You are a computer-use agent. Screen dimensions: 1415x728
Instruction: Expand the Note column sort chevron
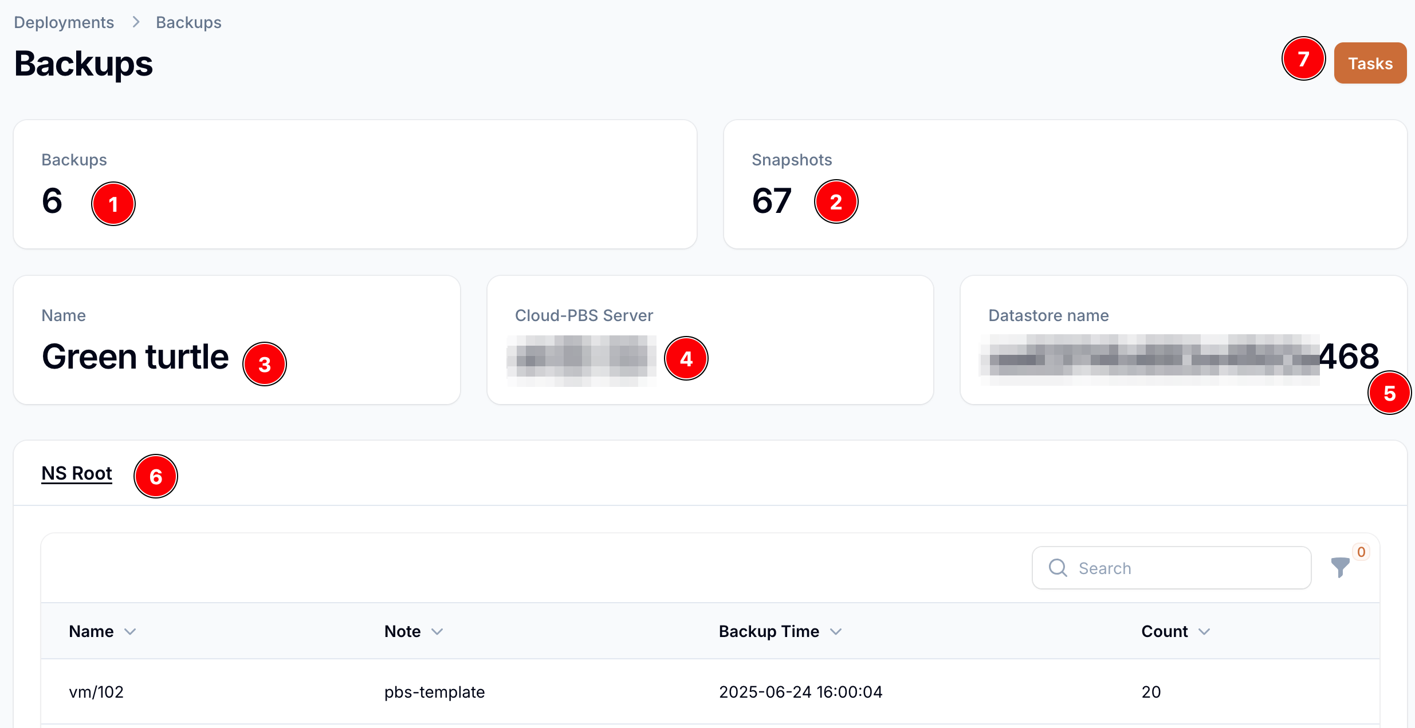click(437, 631)
